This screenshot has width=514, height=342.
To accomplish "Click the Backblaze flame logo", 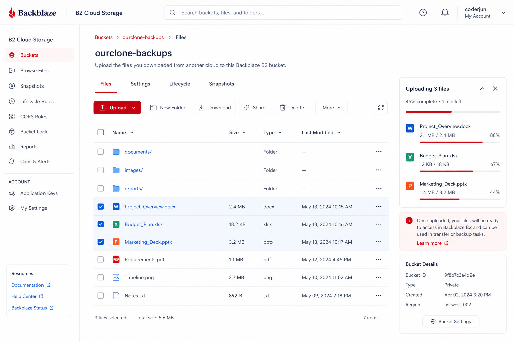I will (12, 13).
